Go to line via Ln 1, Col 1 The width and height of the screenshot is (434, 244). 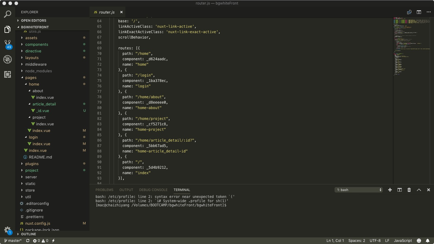(x=335, y=241)
